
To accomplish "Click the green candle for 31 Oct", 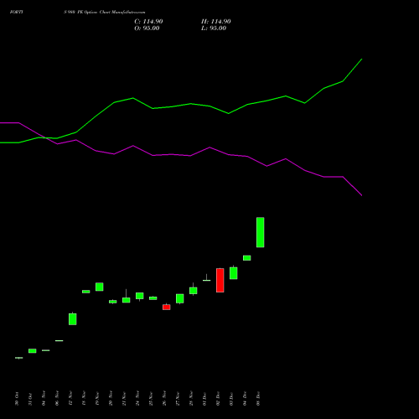I will (x=33, y=351).
